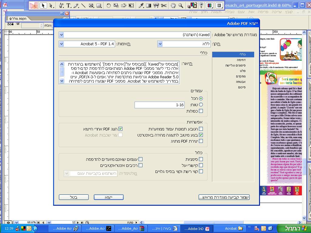Viewport: 311px width, 233px height.
Task: Toggle embed page thumbnails checkbox
Action: (x=201, y=129)
